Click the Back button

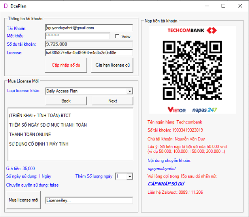(66, 101)
